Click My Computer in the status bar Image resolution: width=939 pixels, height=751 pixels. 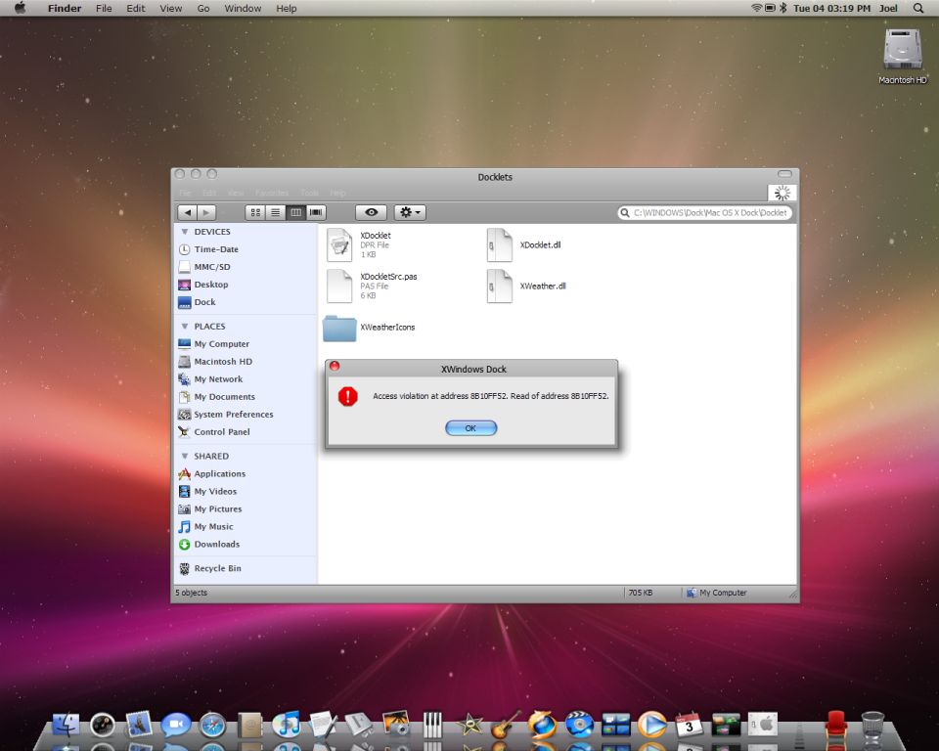[716, 593]
